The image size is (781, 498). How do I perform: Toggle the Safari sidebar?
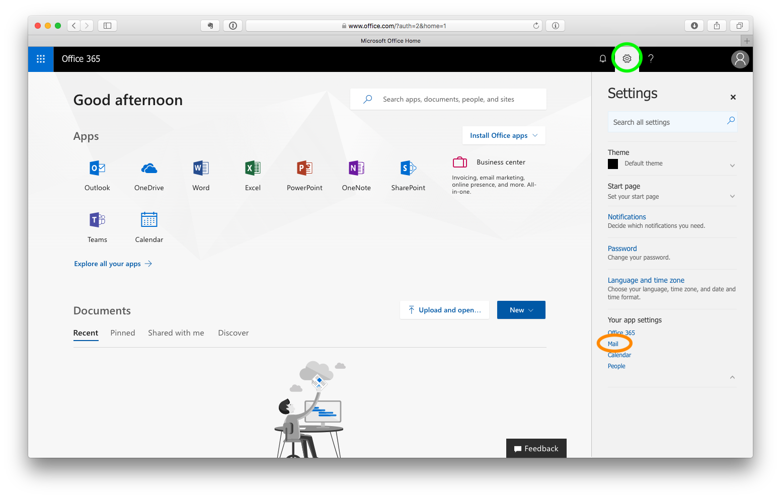pyautogui.click(x=107, y=26)
